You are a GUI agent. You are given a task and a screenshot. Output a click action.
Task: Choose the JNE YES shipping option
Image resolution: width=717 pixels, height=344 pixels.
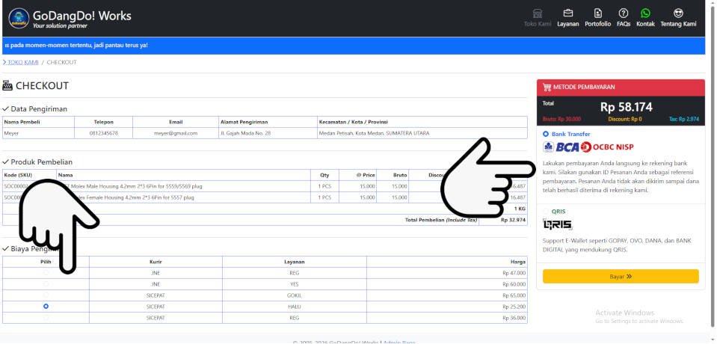tap(46, 284)
